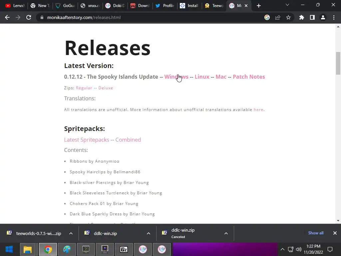
Task: Open the Latest Spritepacks link
Action: click(x=87, y=140)
